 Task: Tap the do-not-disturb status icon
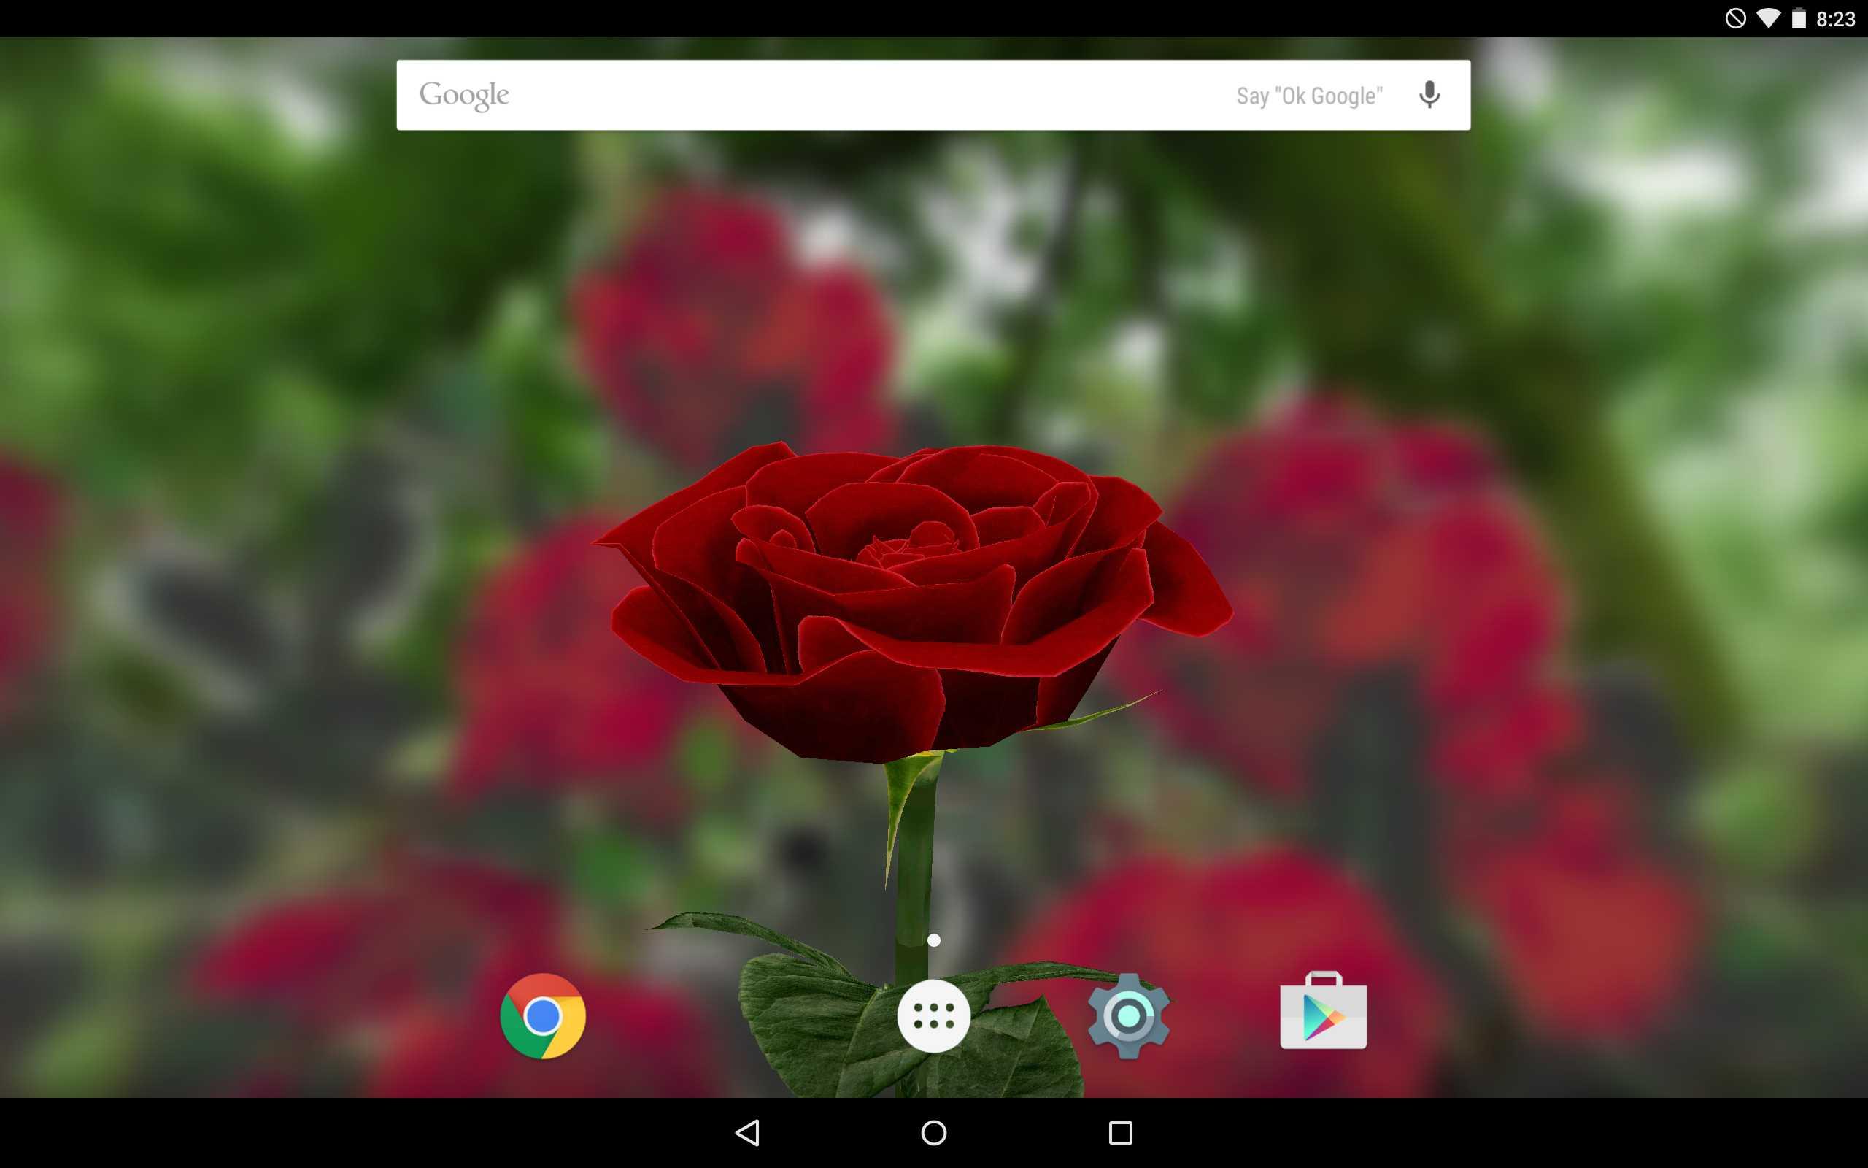pyautogui.click(x=1736, y=18)
